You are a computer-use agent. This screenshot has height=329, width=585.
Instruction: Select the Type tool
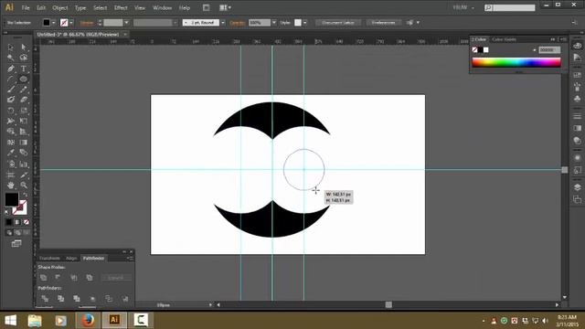(x=24, y=69)
